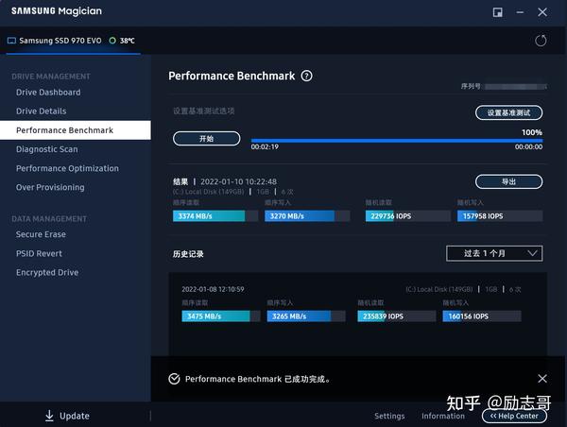This screenshot has width=567, height=427.
Task: Click the 历史记录 history heading
Action: (x=188, y=254)
